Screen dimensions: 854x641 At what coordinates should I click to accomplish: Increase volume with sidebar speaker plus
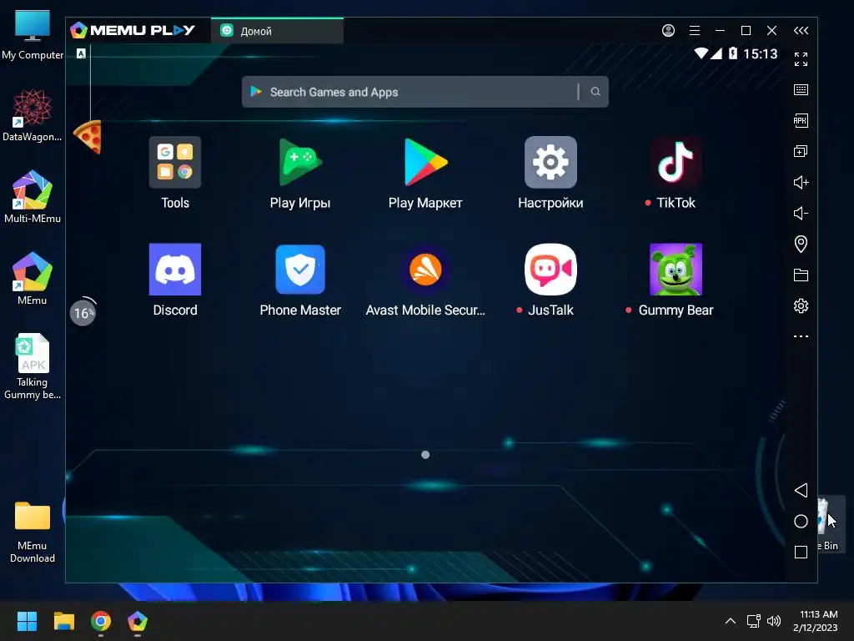801,182
